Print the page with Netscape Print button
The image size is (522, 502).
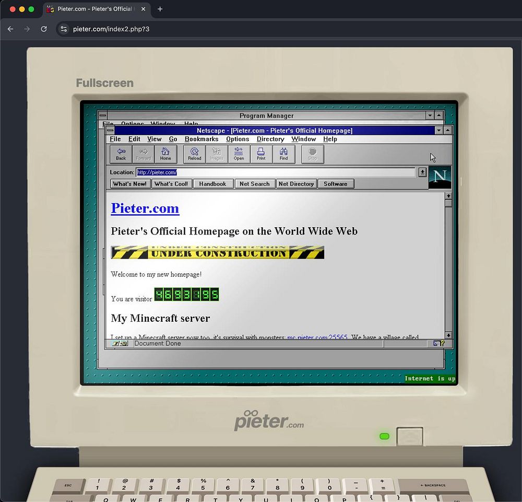[261, 154]
